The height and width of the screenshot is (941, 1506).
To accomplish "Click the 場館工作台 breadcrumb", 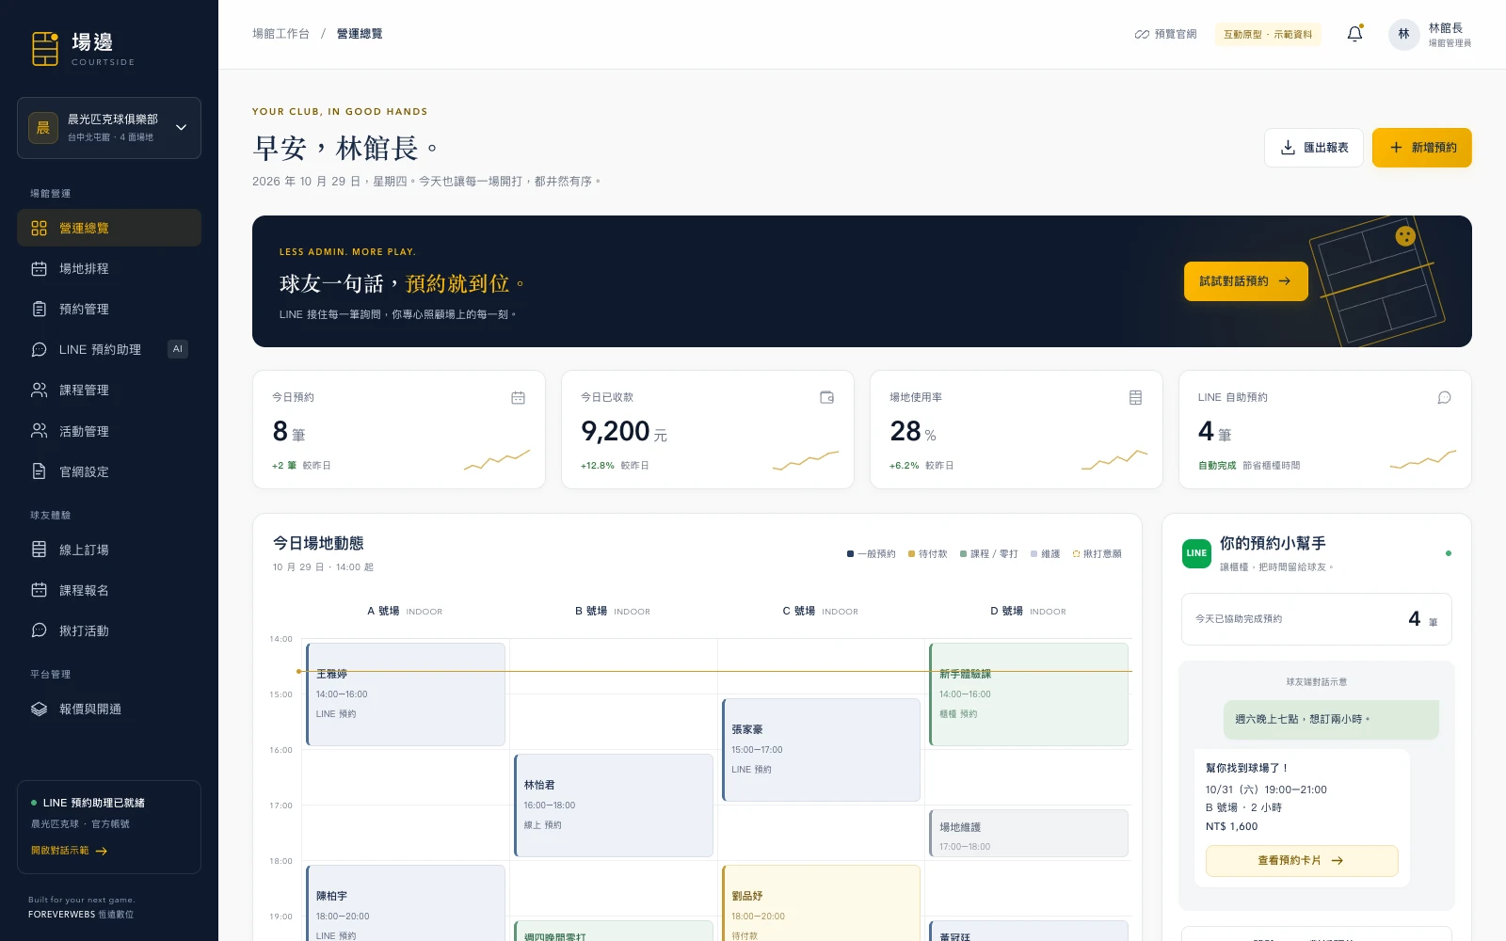I will click(x=280, y=34).
